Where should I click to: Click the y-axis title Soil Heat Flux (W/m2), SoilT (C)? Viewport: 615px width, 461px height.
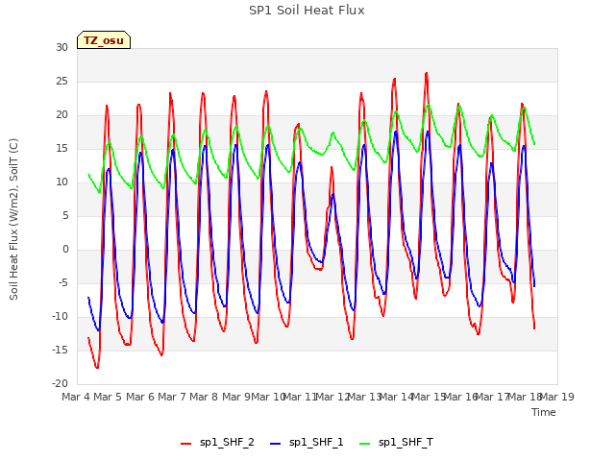pos(13,219)
